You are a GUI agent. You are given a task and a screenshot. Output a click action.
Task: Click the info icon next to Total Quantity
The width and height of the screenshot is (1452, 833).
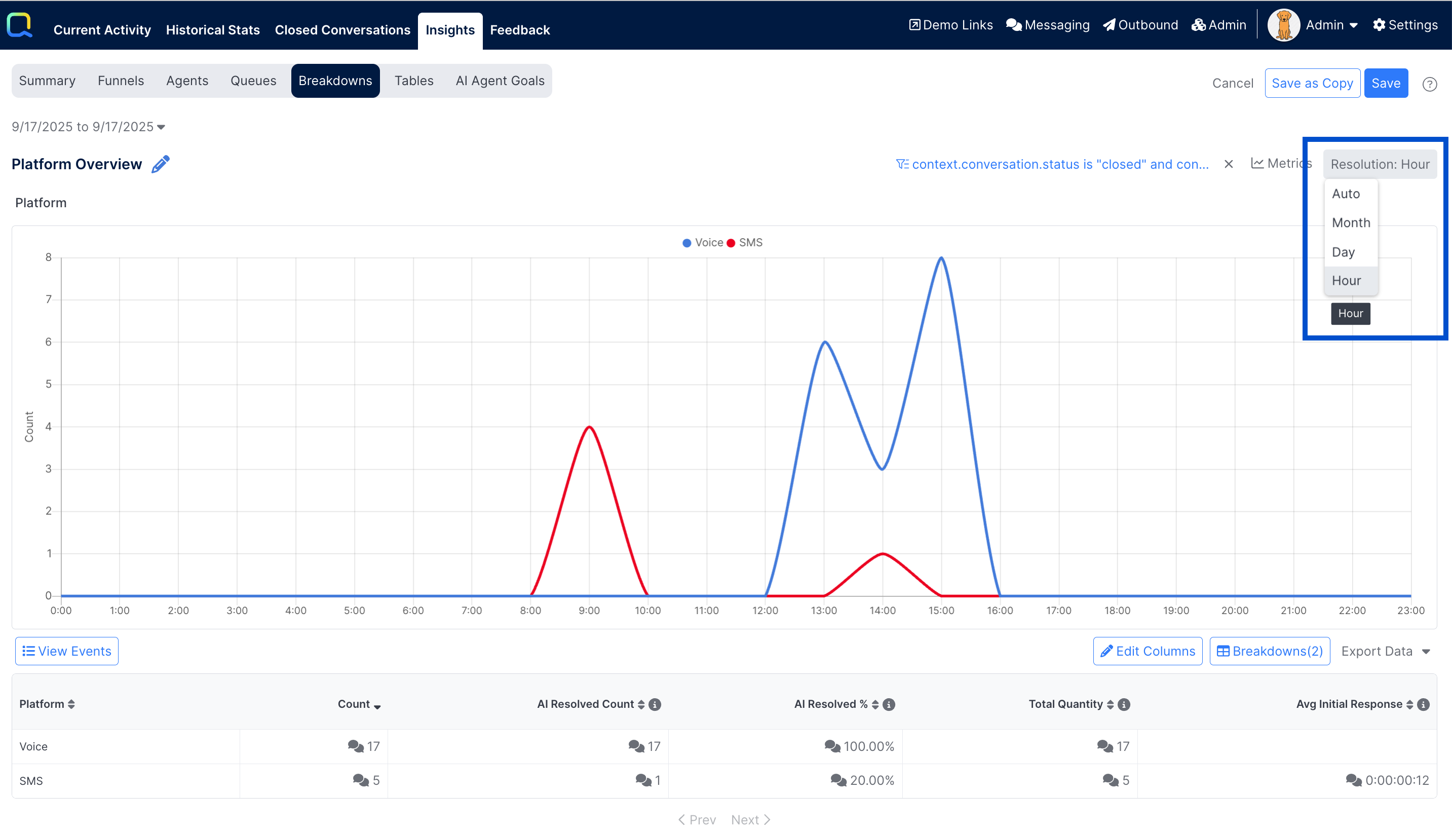point(1124,704)
